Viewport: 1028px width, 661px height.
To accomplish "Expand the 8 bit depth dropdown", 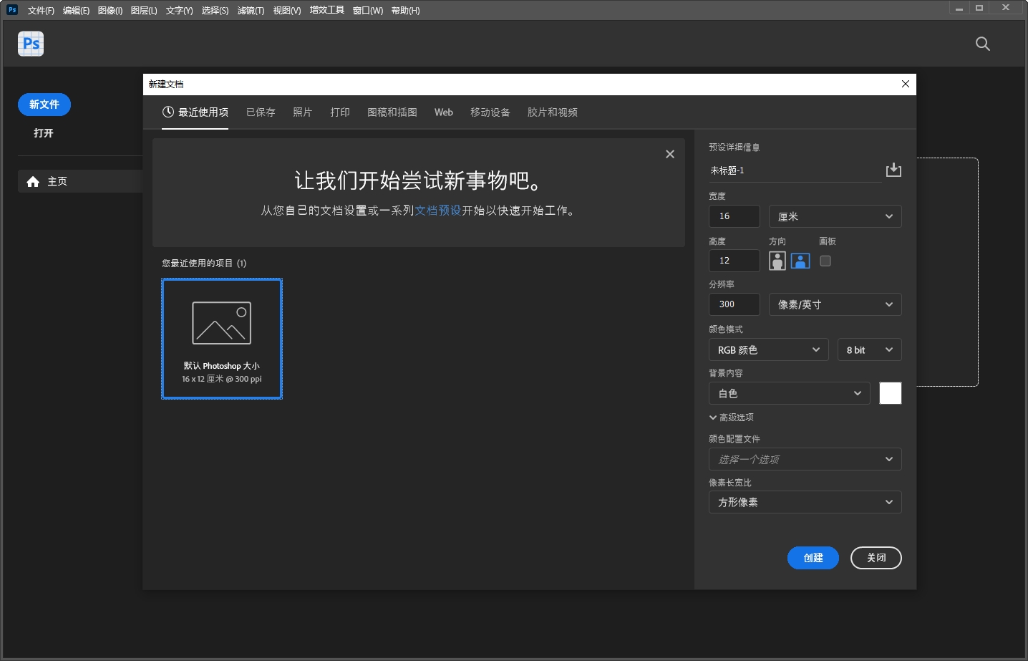I will coord(869,349).
